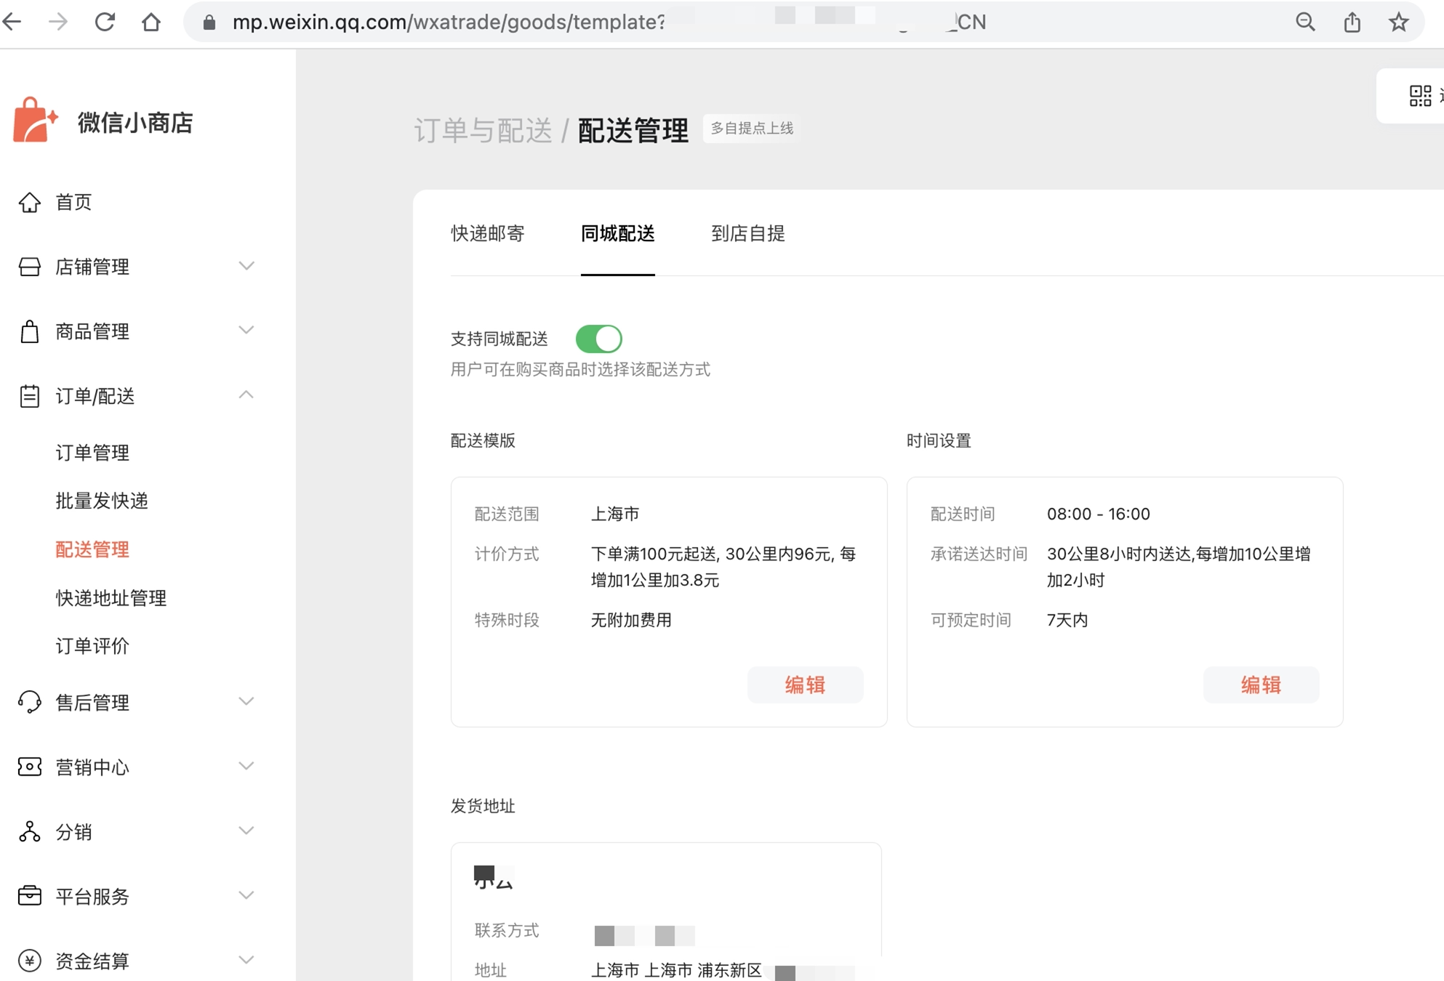Viewport: 1444px width, 981px height.
Task: Collapse the 订单/配送 menu chevron
Action: pos(246,395)
